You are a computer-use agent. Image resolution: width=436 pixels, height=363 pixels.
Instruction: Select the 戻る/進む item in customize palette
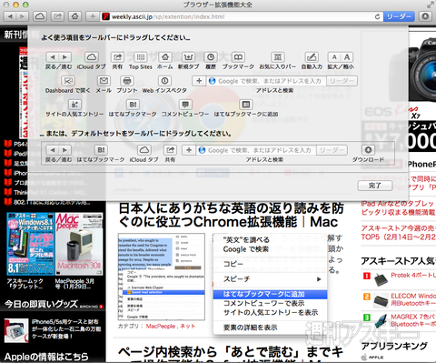coord(58,61)
